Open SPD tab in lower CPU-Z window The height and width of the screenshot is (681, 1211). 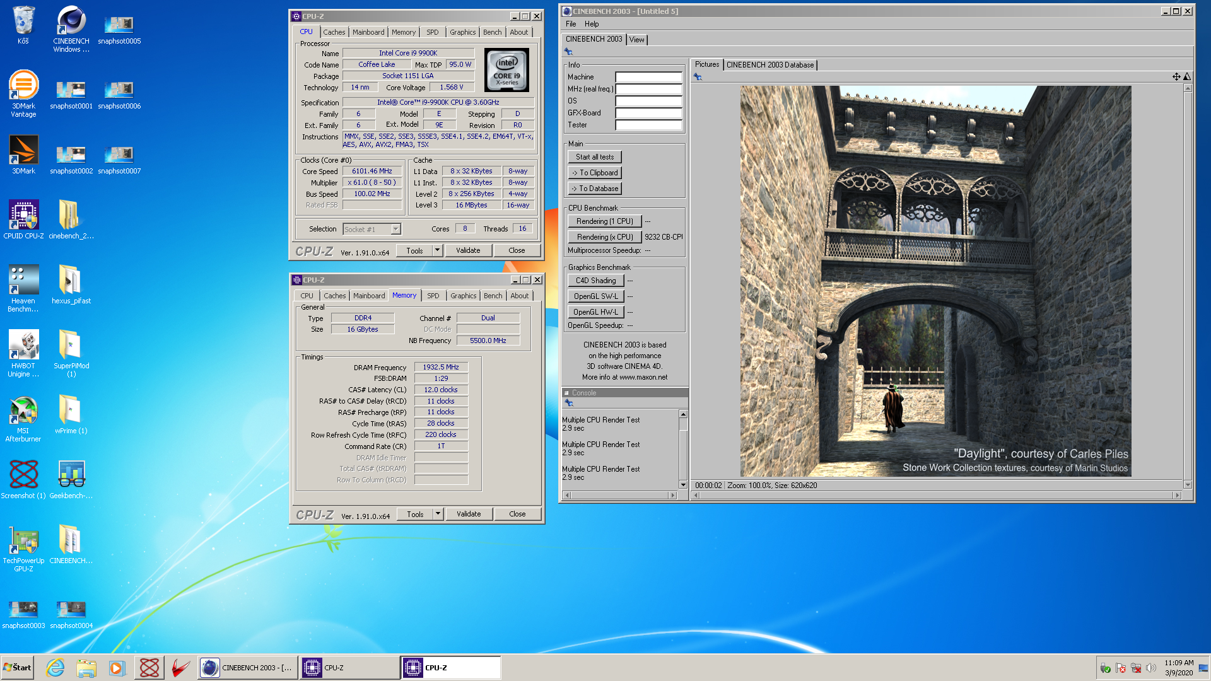pyautogui.click(x=433, y=296)
